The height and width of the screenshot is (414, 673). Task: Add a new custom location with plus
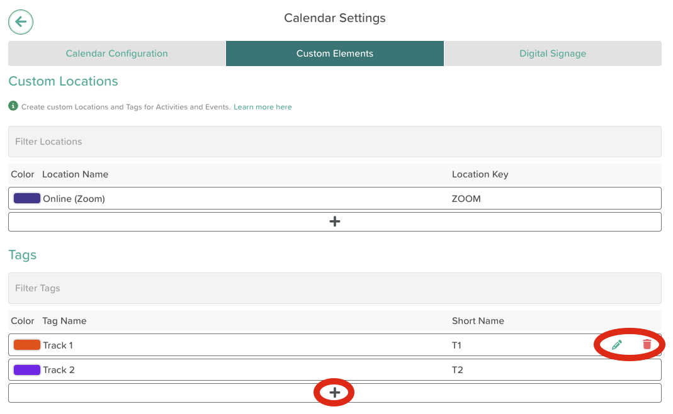click(335, 221)
